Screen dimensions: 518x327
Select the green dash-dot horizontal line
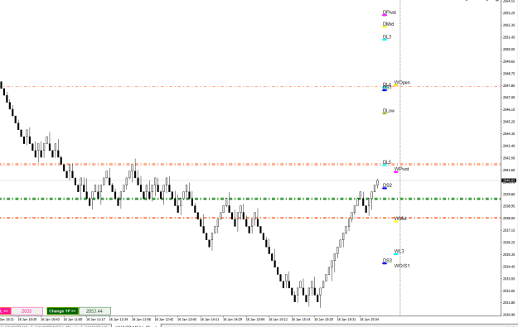coord(250,199)
